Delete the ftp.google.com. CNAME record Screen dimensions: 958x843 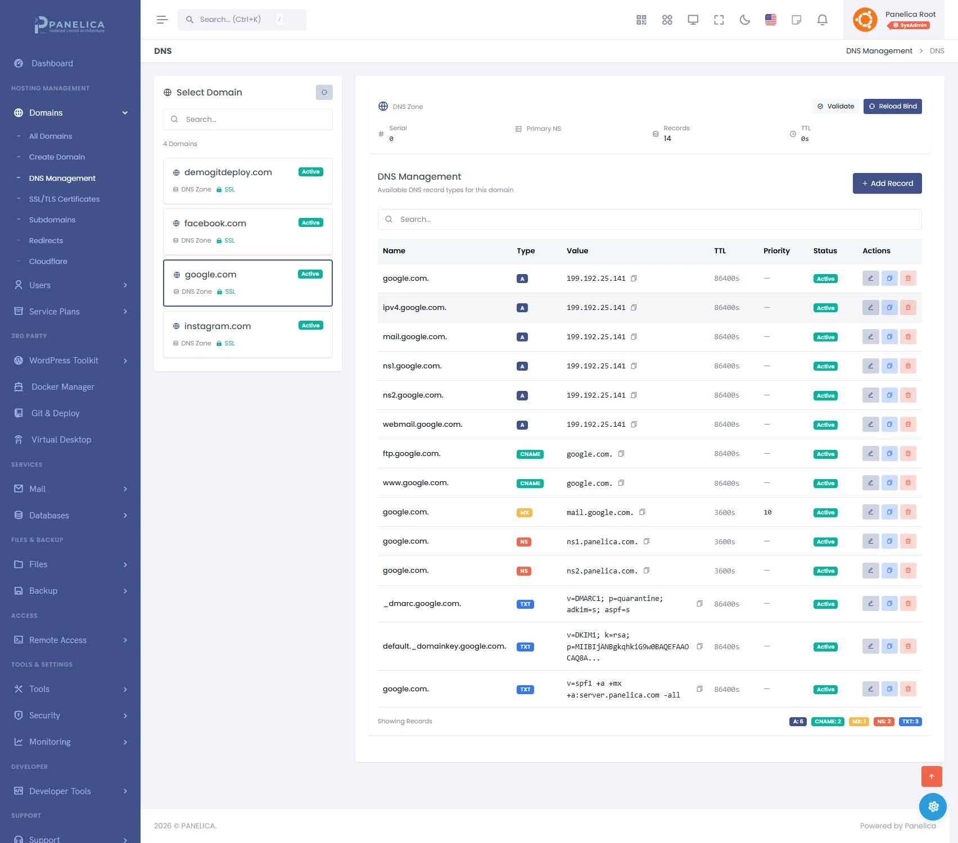coord(908,454)
